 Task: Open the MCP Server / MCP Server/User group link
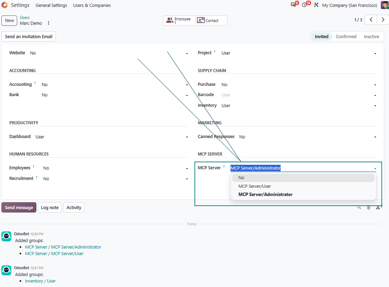[x=54, y=254]
